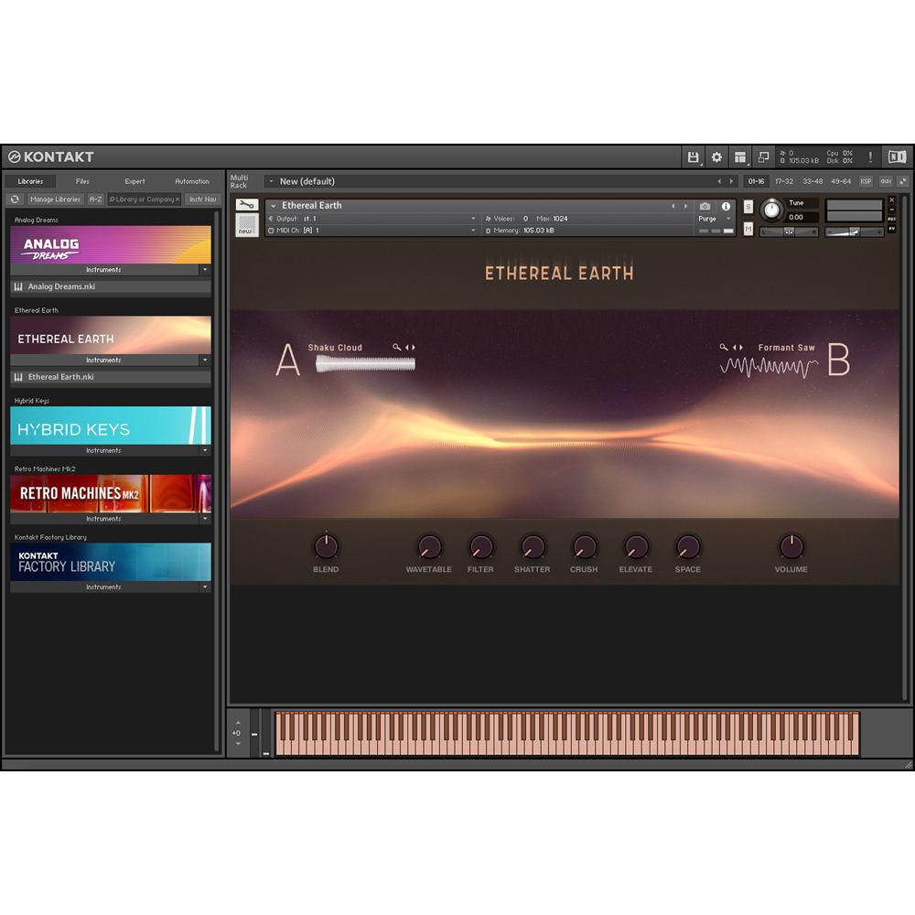Turn the Blend knob

(327, 547)
